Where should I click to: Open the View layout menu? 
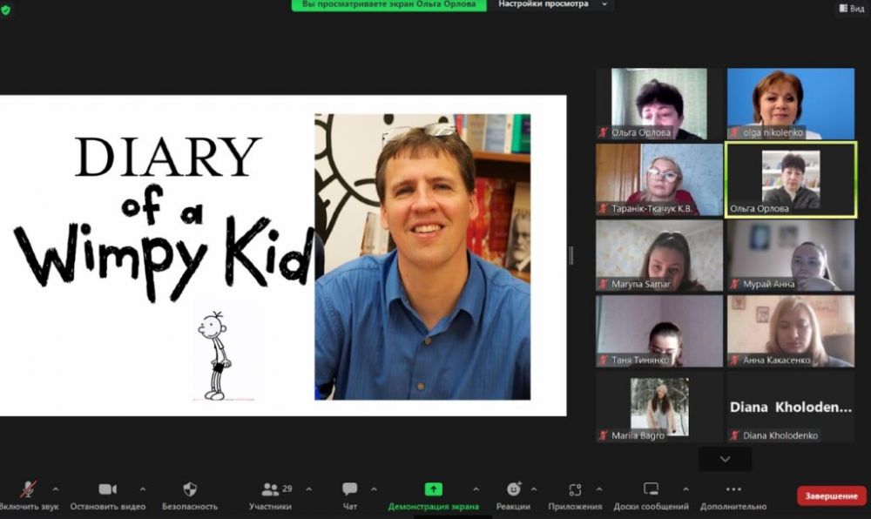(851, 9)
